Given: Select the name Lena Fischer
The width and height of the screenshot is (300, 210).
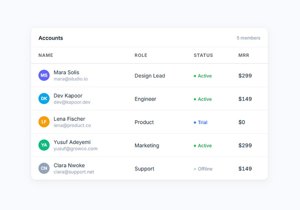Looking at the screenshot, I should point(69,119).
